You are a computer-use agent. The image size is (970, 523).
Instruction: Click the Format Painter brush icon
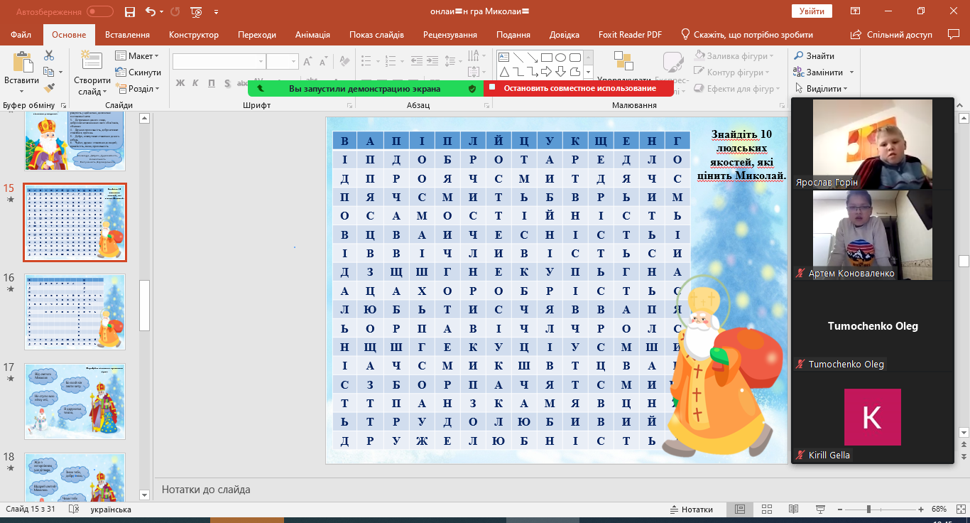click(x=49, y=88)
